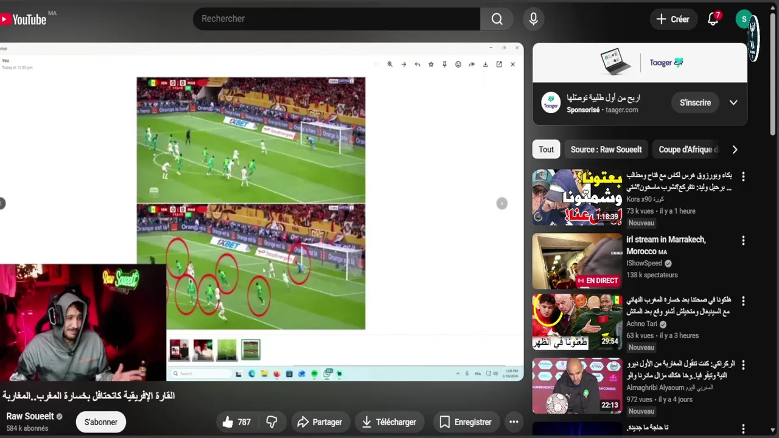This screenshot has width=779, height=438.
Task: Click the Télécharger button
Action: click(x=389, y=422)
